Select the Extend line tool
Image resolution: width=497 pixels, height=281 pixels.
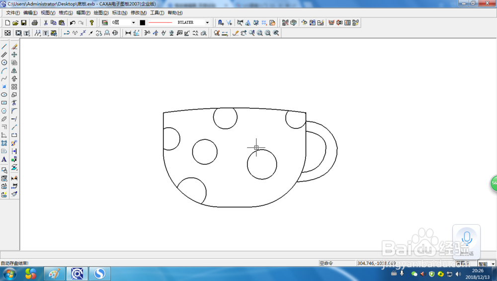coord(14,119)
